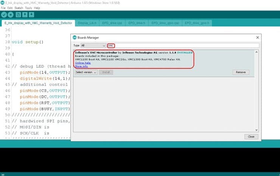Open the Select version dropdown

(x=86, y=72)
